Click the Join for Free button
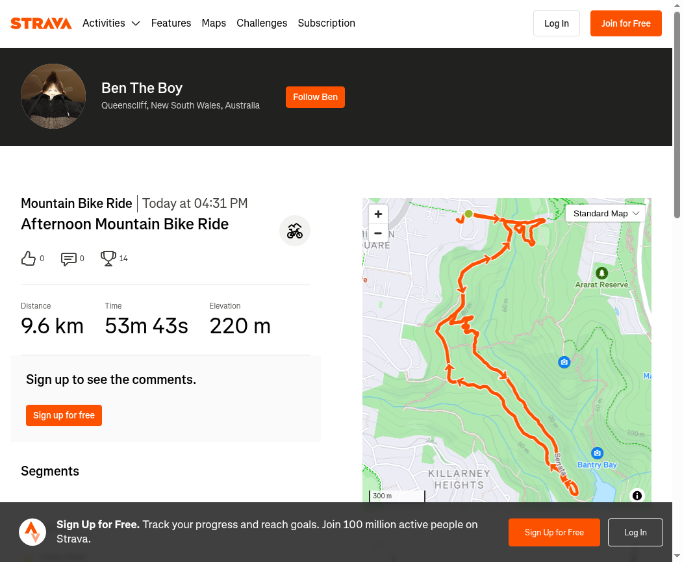 [x=626, y=23]
